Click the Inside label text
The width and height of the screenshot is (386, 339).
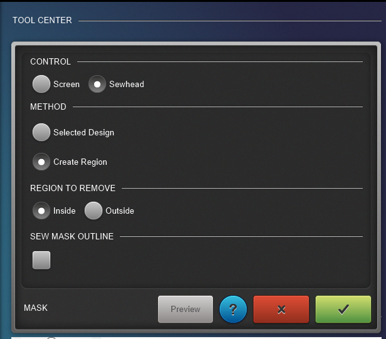click(x=65, y=211)
